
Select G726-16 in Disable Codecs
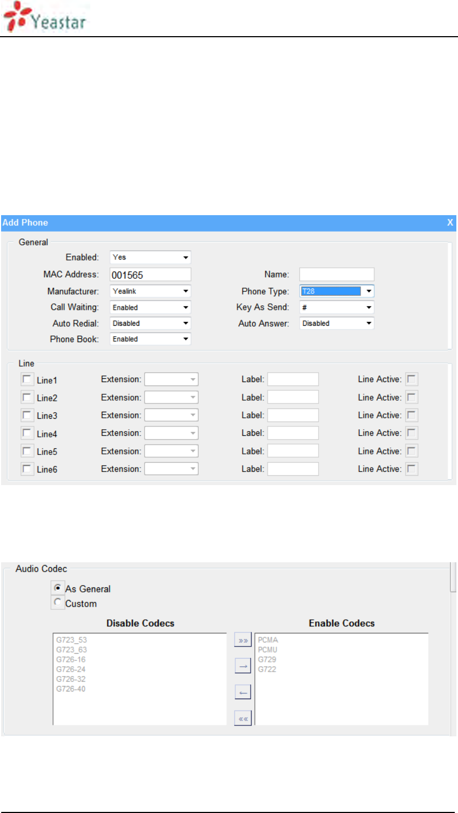pyautogui.click(x=71, y=659)
